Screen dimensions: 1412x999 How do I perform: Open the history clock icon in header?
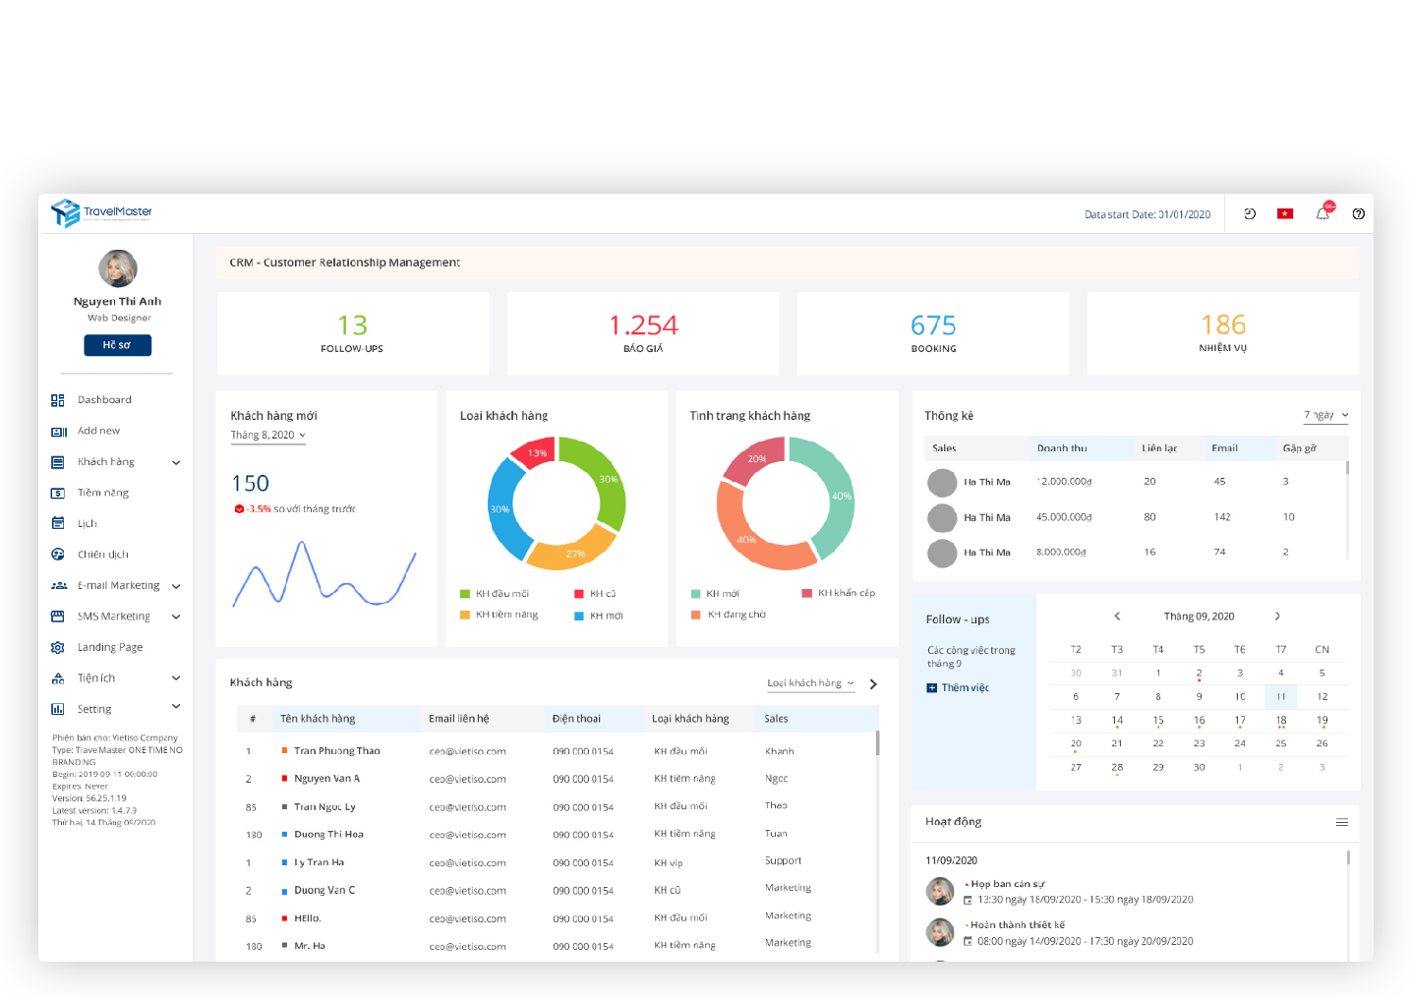coord(1250,213)
